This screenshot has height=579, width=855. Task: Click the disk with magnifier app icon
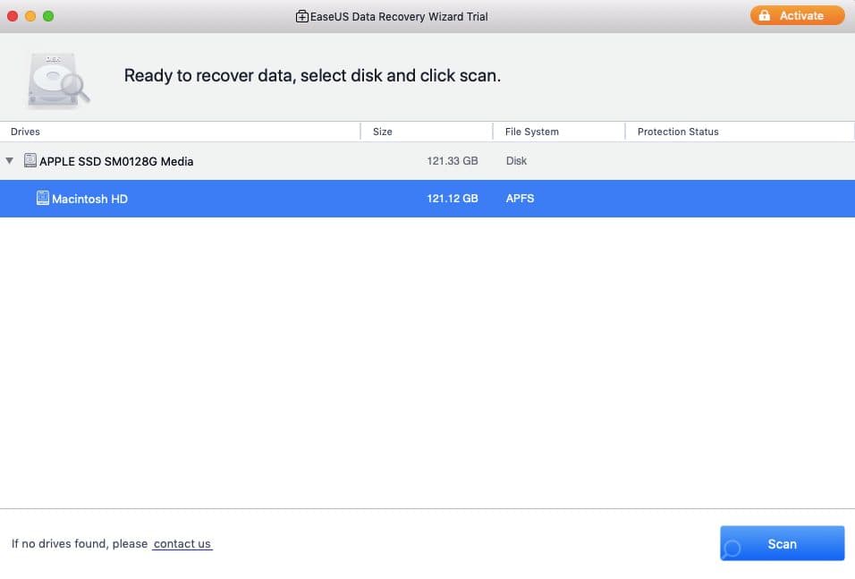coord(58,80)
